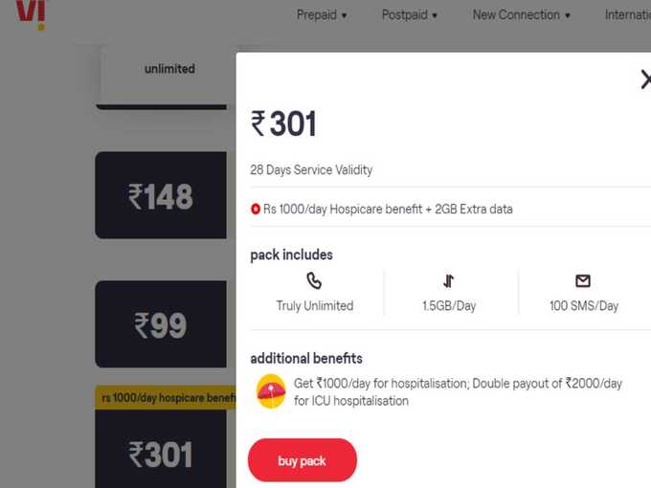Click the data transfer arrows icon
This screenshot has height=488, width=651.
pos(448,281)
